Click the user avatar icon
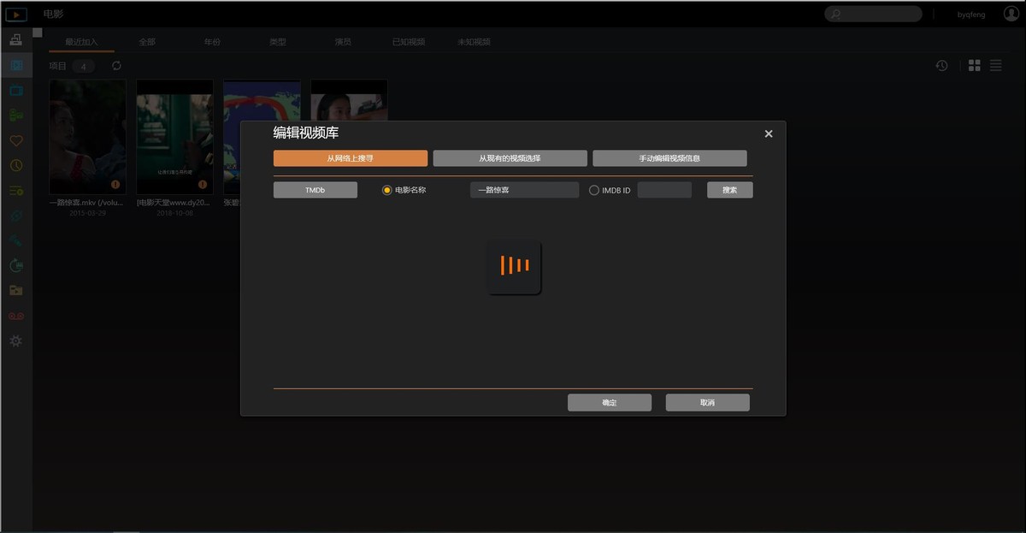The width and height of the screenshot is (1026, 533). 1011,14
